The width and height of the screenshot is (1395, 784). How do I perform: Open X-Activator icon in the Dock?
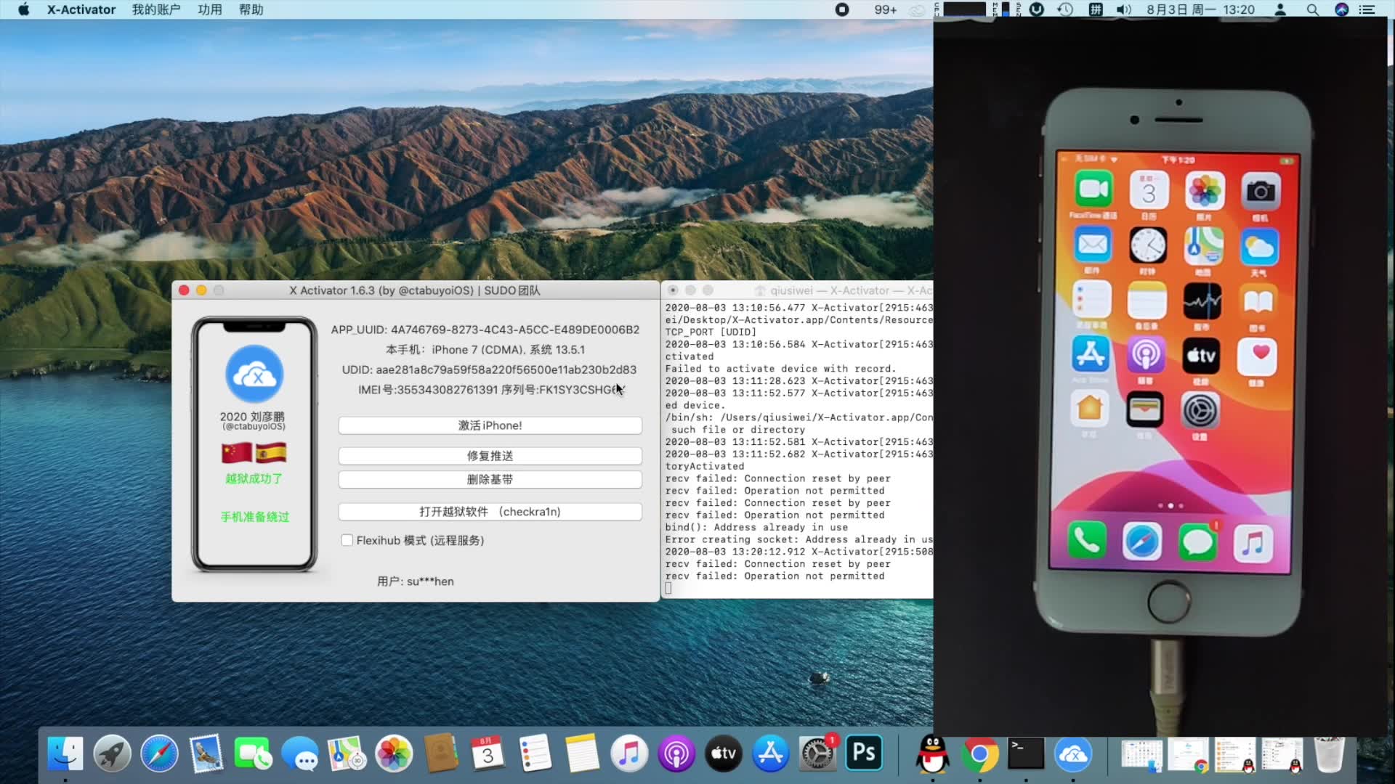(x=1073, y=755)
